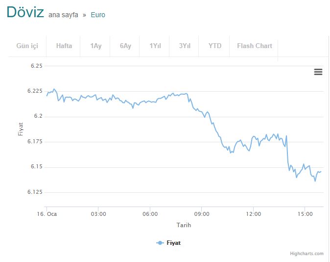View the 3Yıl chart range

coord(185,46)
